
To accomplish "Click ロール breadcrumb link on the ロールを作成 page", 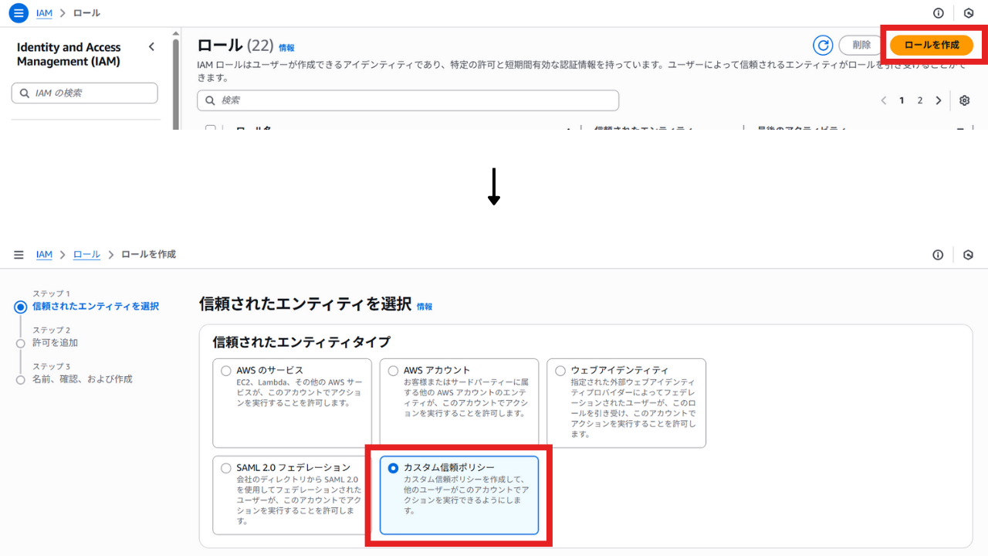I will click(86, 255).
